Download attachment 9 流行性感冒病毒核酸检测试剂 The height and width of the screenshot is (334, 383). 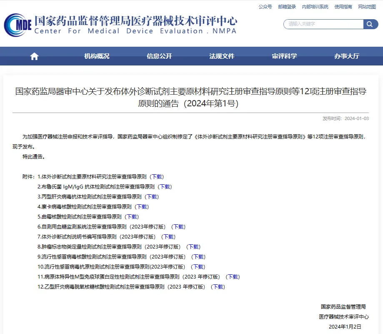tap(198, 257)
